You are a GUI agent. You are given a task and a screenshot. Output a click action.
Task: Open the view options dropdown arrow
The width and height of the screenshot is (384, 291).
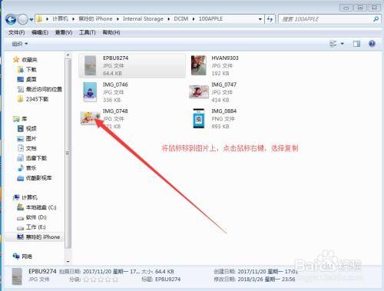coord(343,44)
